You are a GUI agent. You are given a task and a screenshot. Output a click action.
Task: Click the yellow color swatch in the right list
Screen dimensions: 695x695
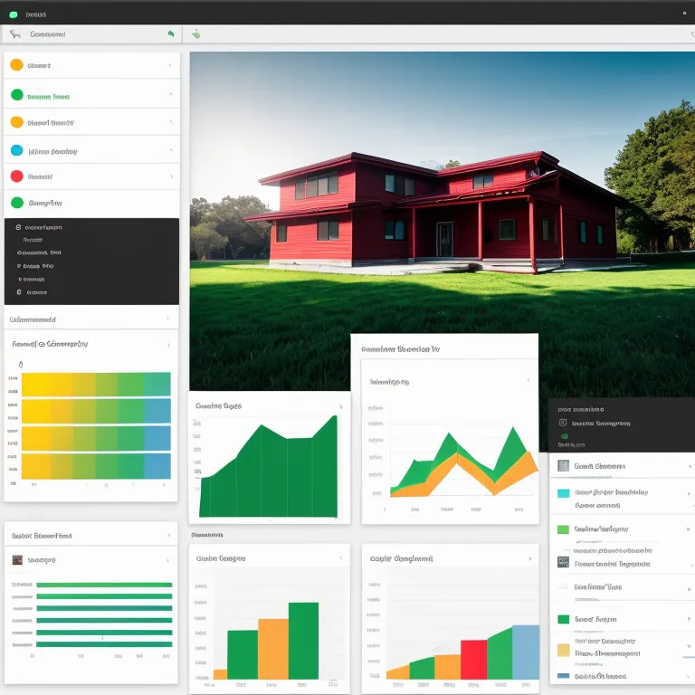tap(563, 650)
